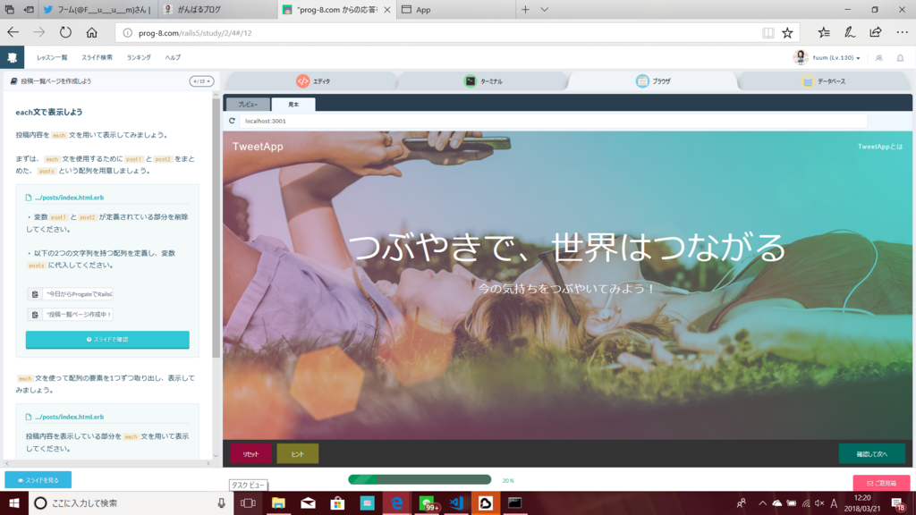This screenshot has height=515, width=916.
Task: Click the instruction panel vertical scrollbar
Action: click(x=216, y=228)
